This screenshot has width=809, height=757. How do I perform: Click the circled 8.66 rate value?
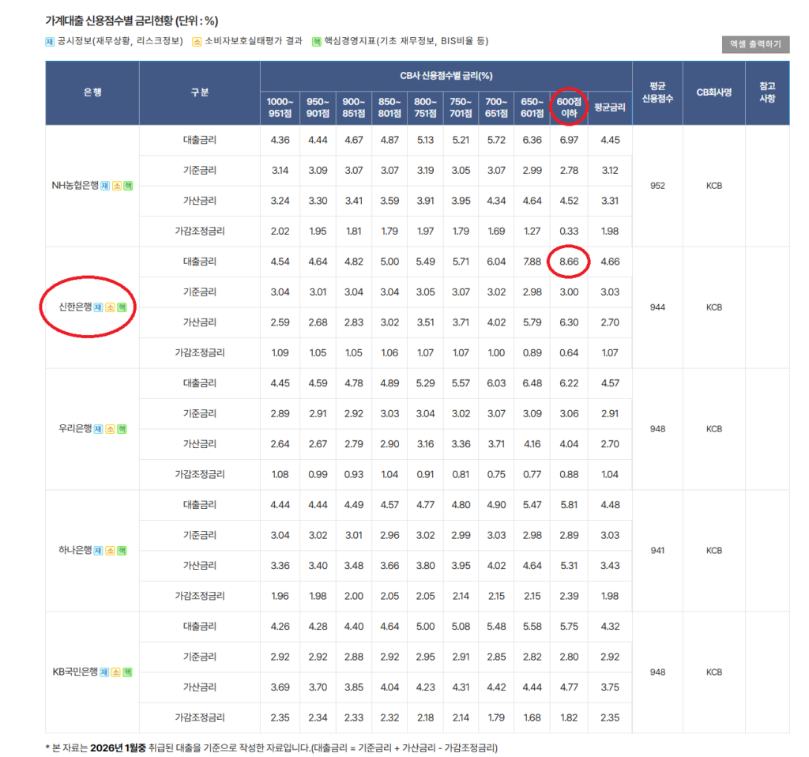pos(569,262)
